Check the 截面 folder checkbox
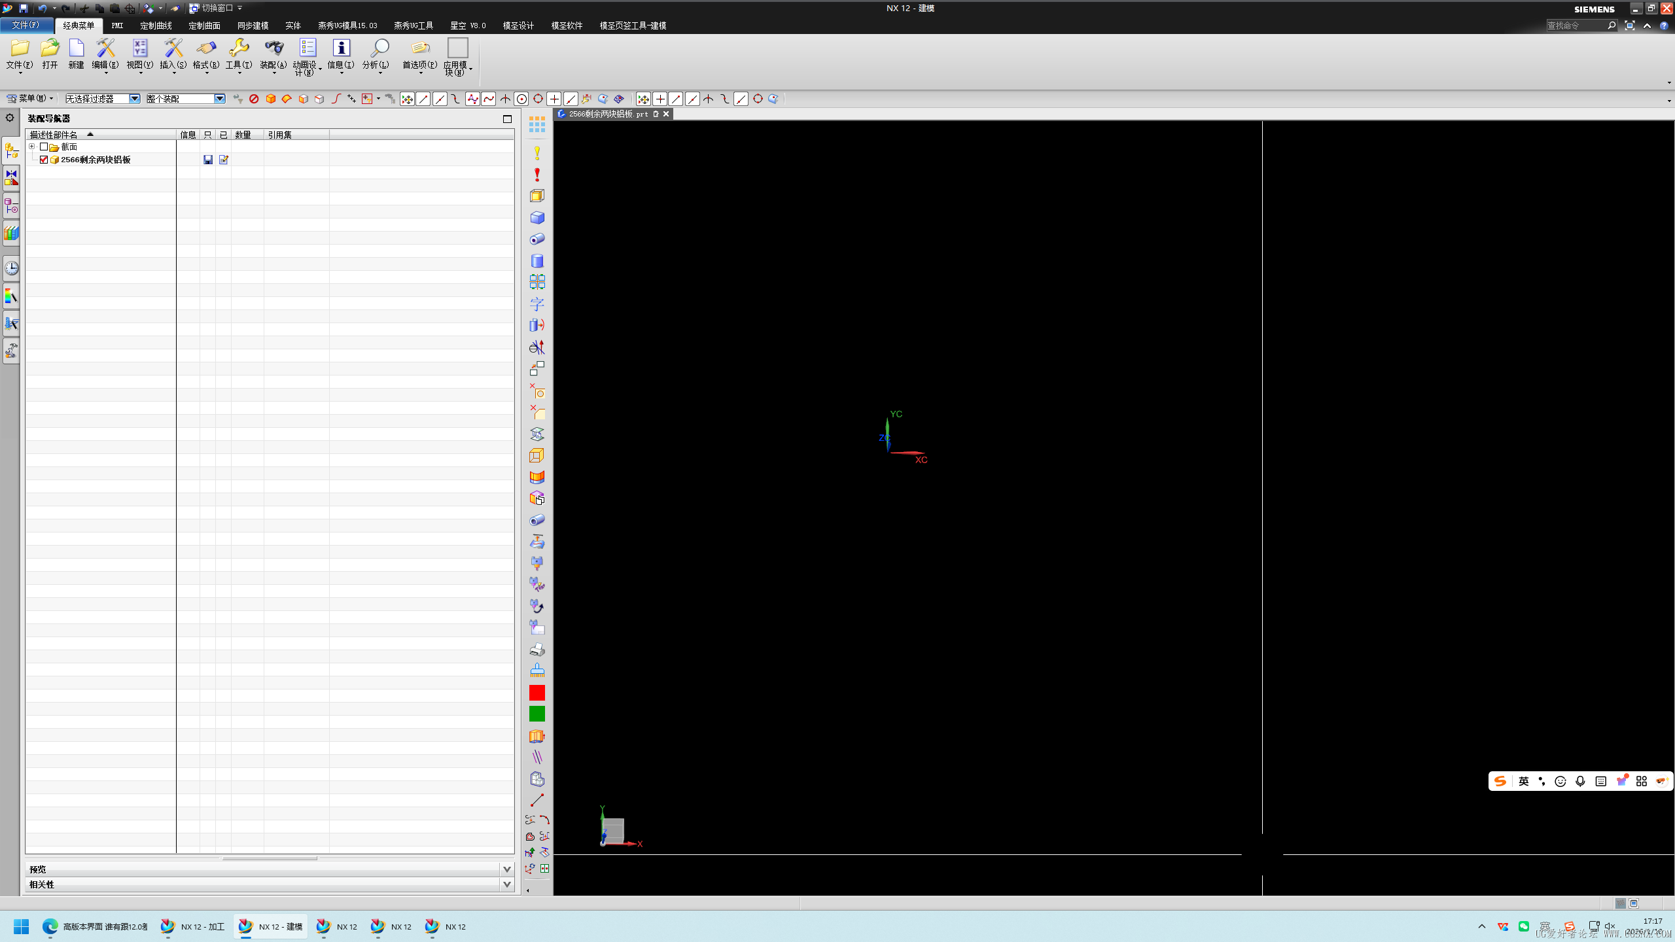 (44, 147)
